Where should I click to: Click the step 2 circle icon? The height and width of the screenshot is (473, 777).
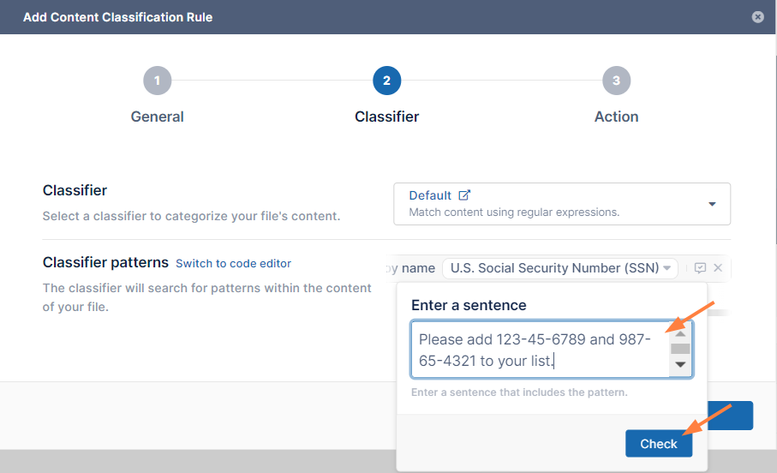(x=386, y=81)
